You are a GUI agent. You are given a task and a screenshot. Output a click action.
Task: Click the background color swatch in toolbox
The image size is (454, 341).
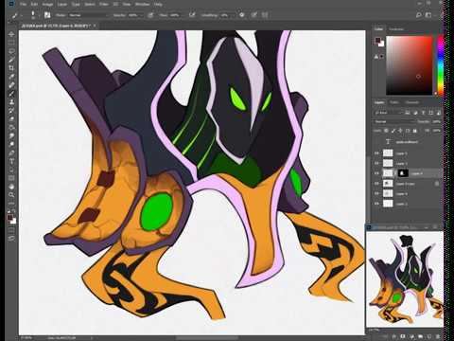[13, 221]
